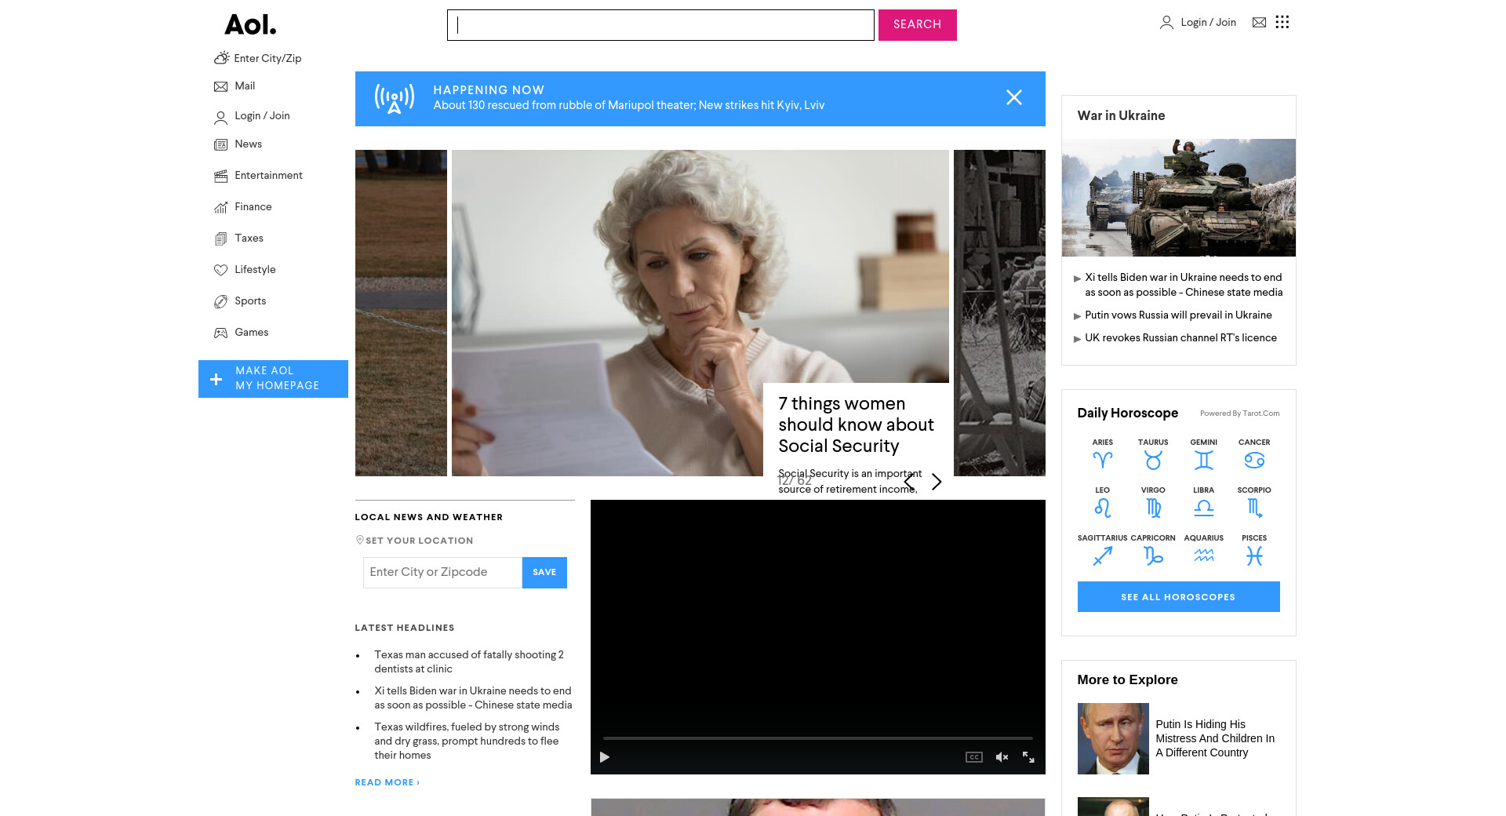The image size is (1506, 816).
Task: Click the video progress bar
Action: point(817,738)
